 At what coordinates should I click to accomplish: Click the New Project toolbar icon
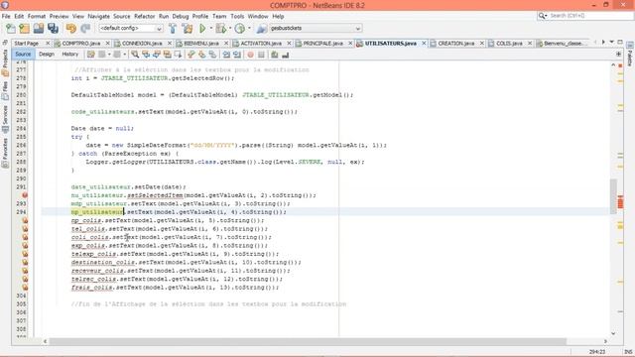point(24,29)
